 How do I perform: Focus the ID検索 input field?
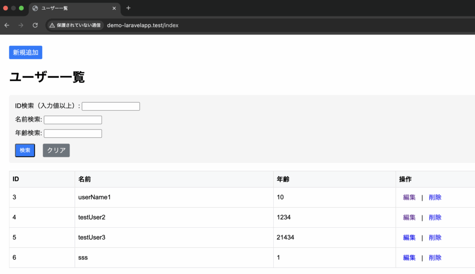pyautogui.click(x=111, y=106)
